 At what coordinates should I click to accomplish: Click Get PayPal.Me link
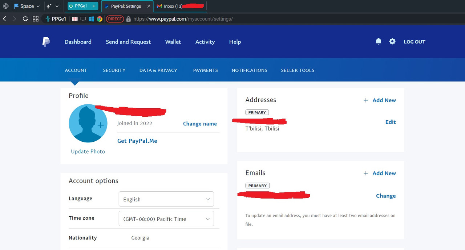coord(137,141)
